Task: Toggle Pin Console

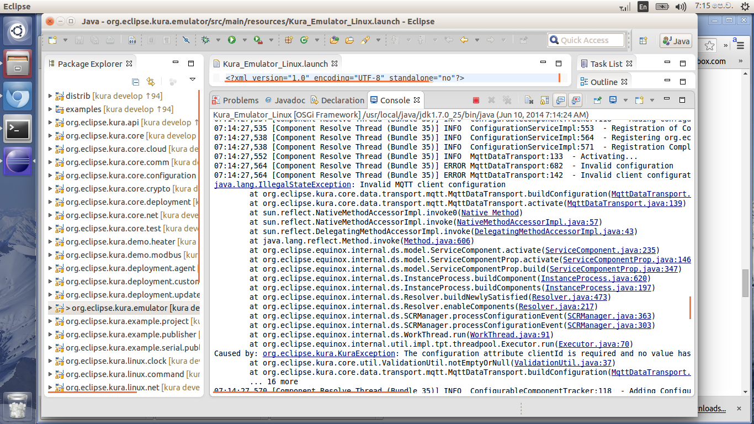Action: (x=597, y=100)
